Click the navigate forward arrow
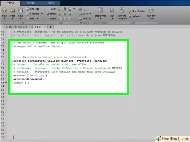This screenshot has width=190, height=142. 85,9
